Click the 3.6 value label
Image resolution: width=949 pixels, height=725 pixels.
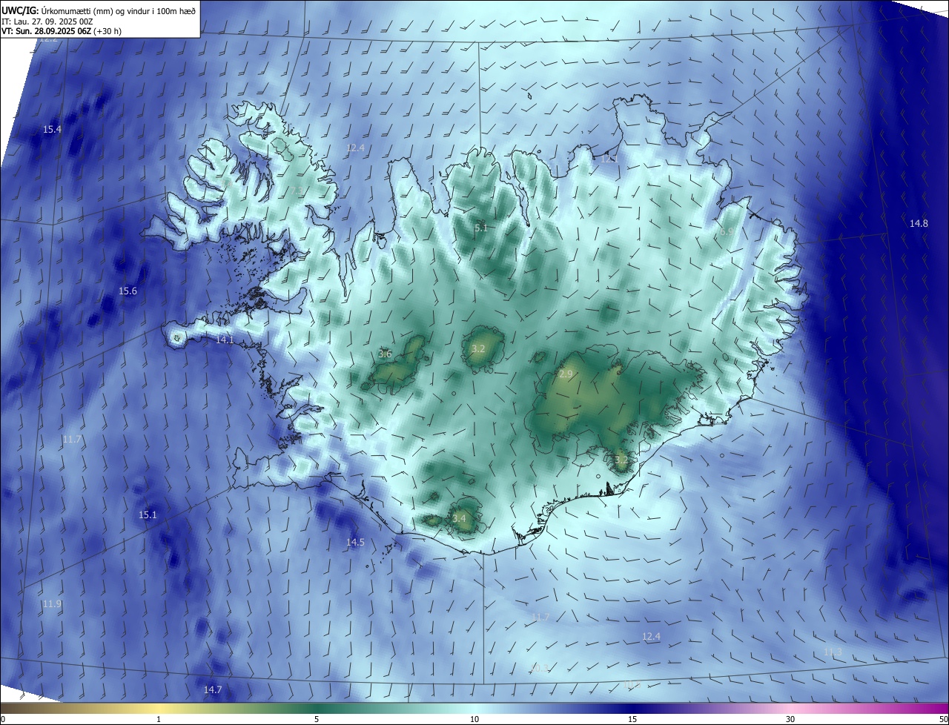tap(385, 354)
